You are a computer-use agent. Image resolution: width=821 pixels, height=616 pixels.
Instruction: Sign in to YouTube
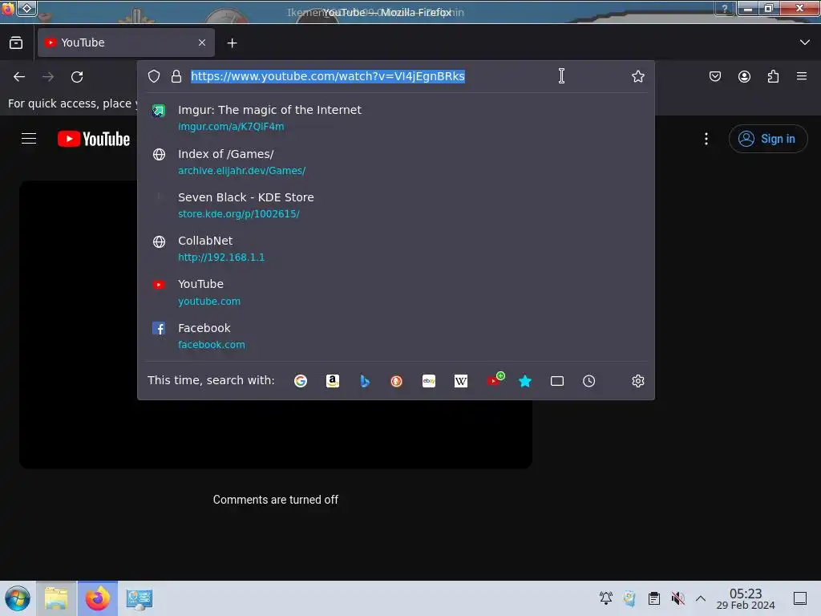pyautogui.click(x=767, y=139)
